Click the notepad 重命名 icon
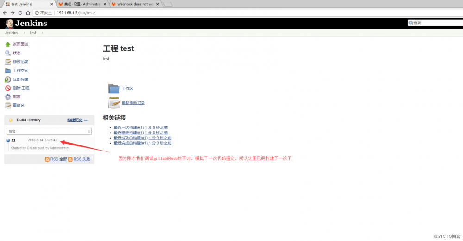This screenshot has width=463, height=241. pos(8,105)
